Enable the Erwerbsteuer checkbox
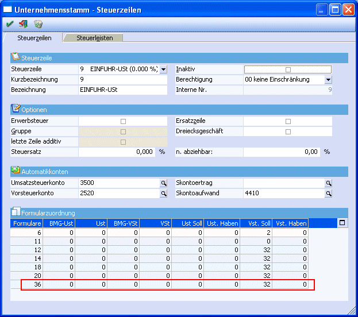 (123, 122)
